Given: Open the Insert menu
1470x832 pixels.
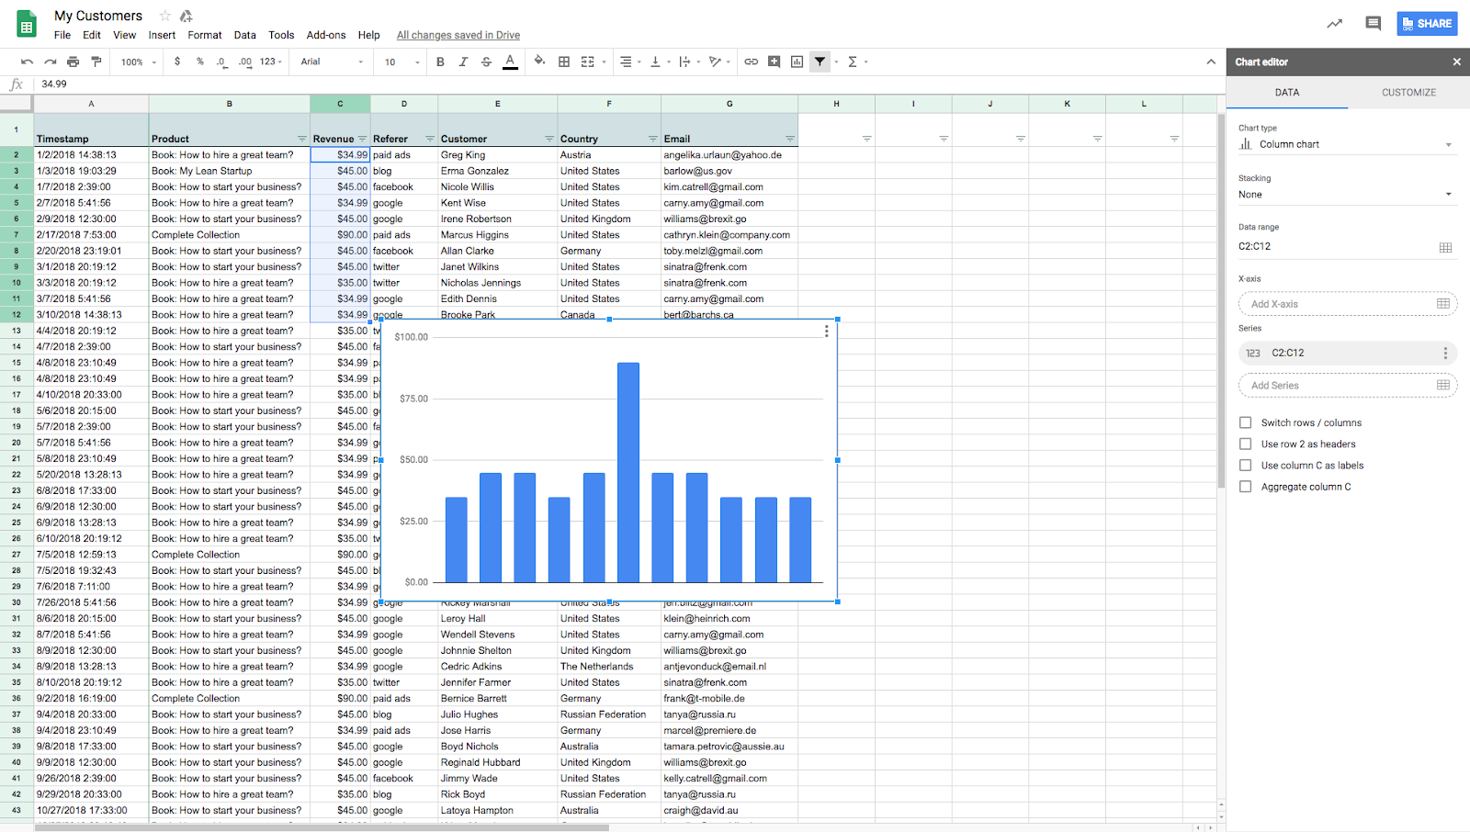Looking at the screenshot, I should pos(162,35).
